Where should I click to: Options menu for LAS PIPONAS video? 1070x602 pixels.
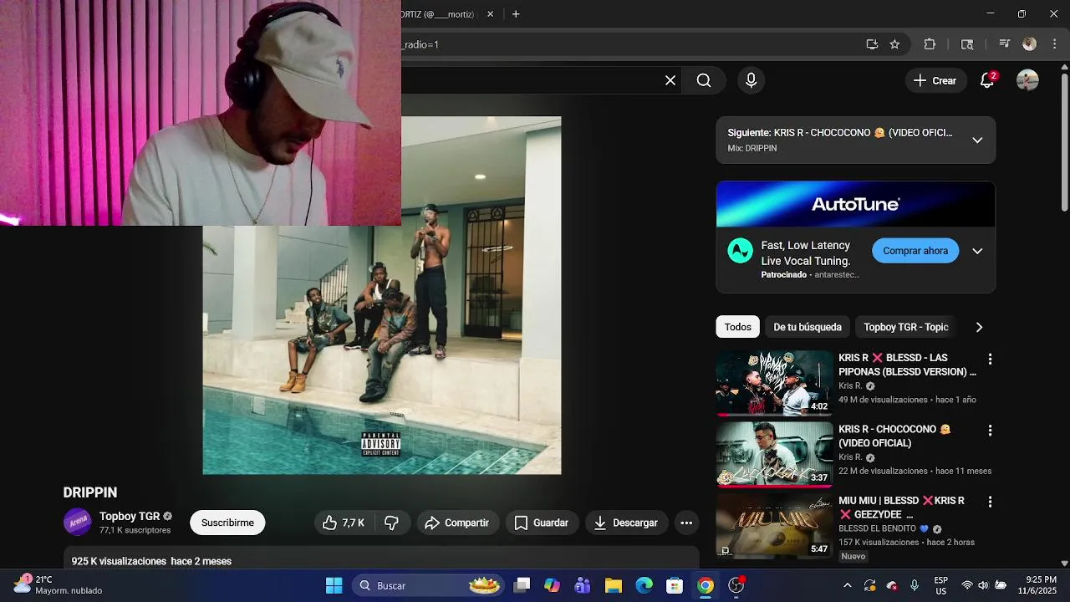(x=990, y=359)
